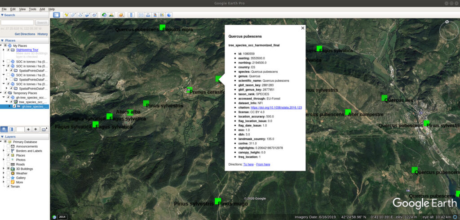460x220 pixels.
Task: Show the ruler measuring tool
Action: coord(131,15)
